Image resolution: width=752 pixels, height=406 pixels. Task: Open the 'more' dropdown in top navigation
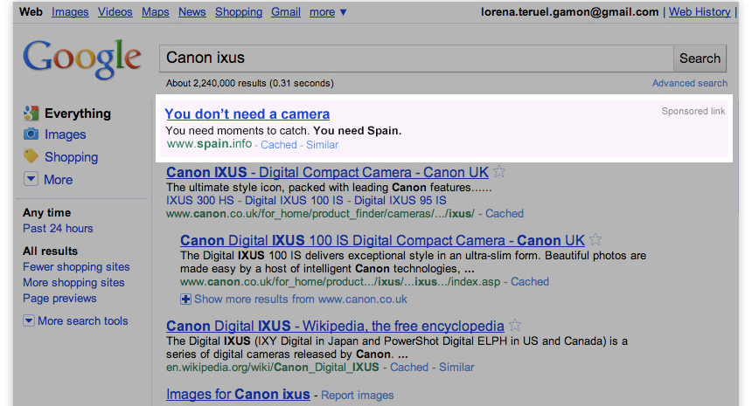click(328, 12)
